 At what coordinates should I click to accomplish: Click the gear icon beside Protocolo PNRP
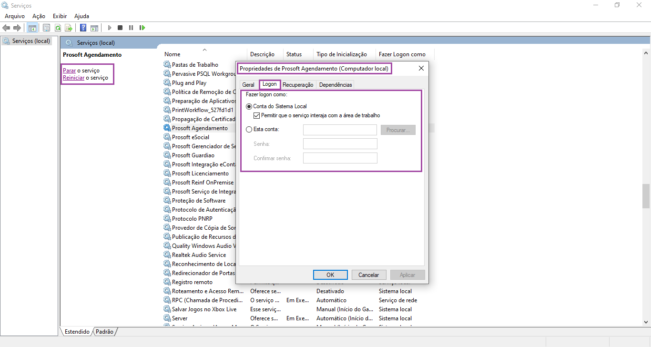(x=167, y=218)
